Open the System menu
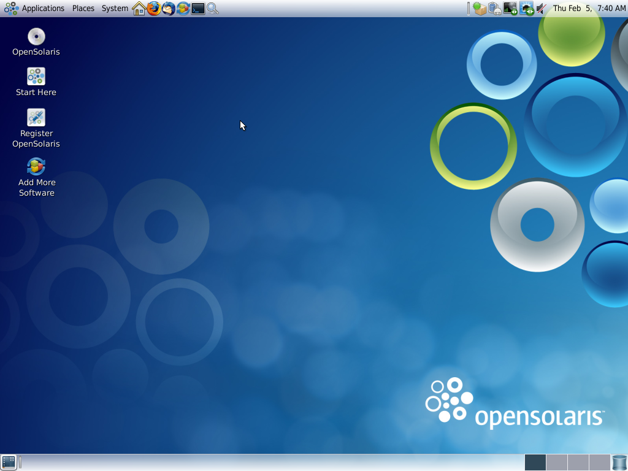Image resolution: width=628 pixels, height=471 pixels. click(115, 9)
